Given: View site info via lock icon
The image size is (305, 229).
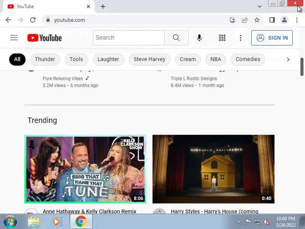Looking at the screenshot, I should (x=48, y=20).
